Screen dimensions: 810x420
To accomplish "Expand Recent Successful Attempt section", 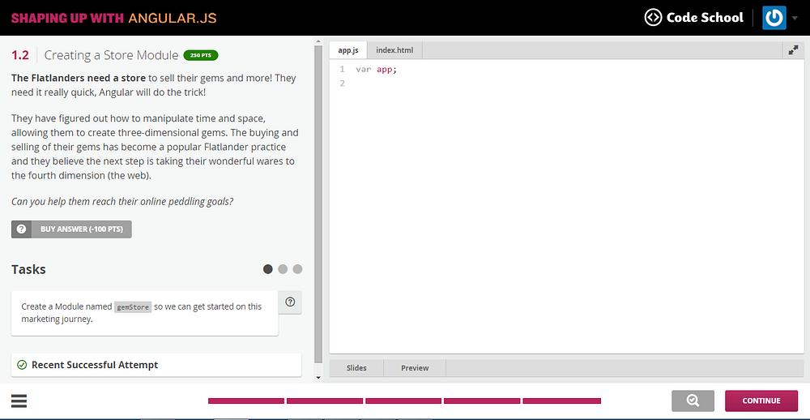I will point(156,365).
